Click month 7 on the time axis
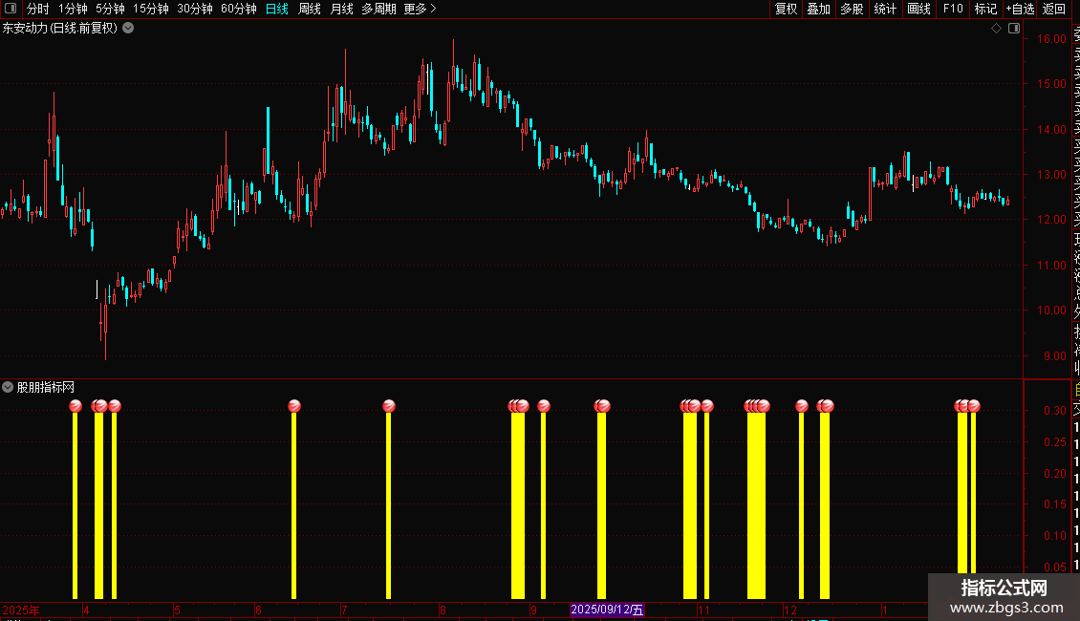The height and width of the screenshot is (621, 1080). (x=344, y=610)
